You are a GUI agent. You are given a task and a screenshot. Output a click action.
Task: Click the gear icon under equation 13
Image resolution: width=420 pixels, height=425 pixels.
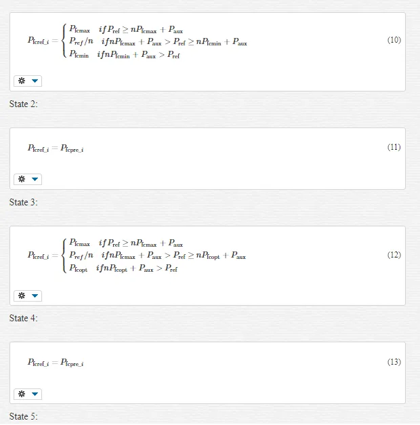[22, 394]
